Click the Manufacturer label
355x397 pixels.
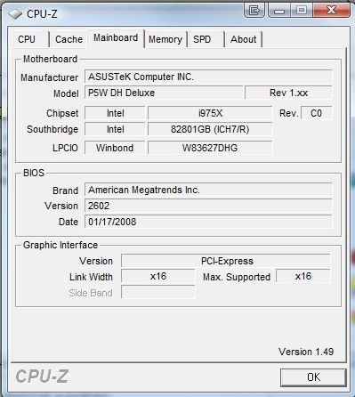click(x=49, y=77)
